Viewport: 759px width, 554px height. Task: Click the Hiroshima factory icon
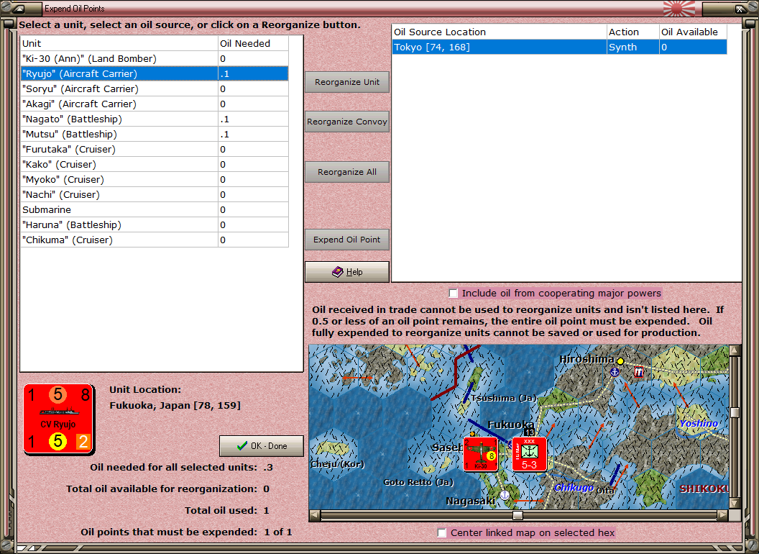point(638,372)
